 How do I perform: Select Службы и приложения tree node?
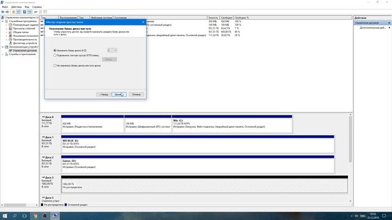click(x=22, y=54)
